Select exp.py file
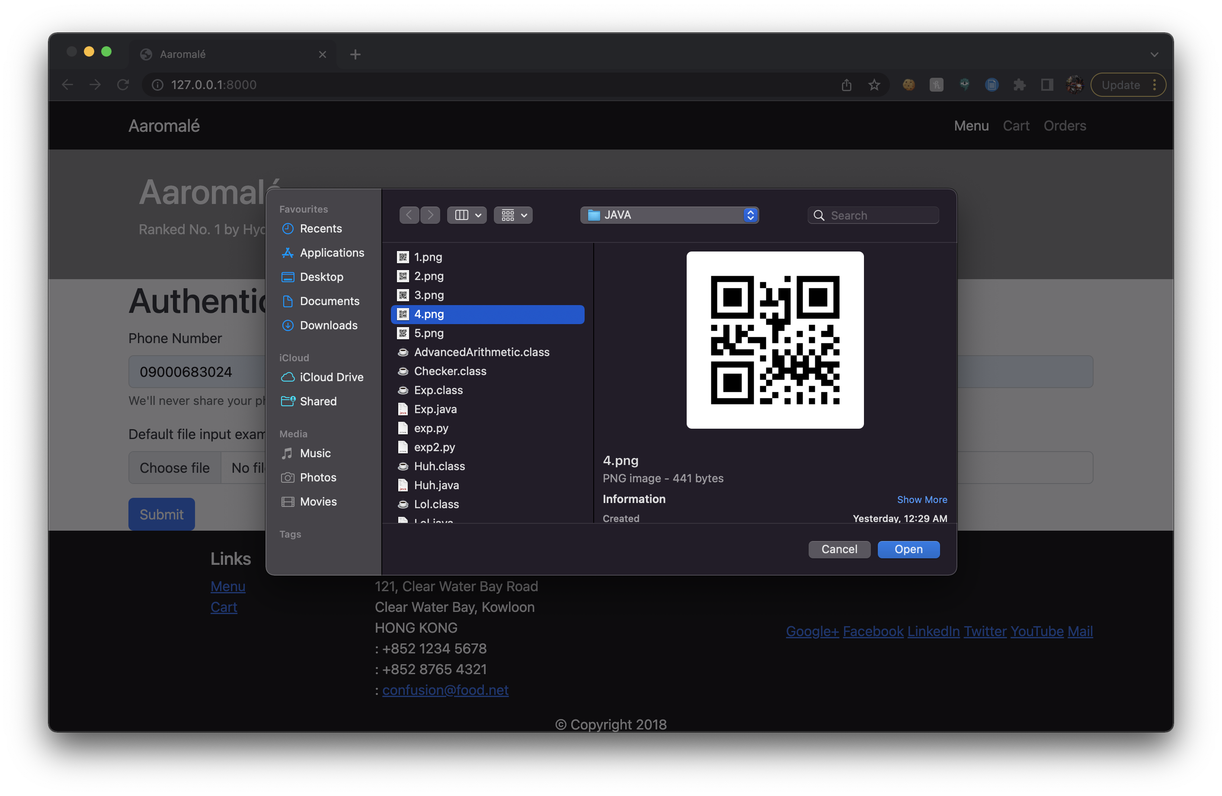 click(x=488, y=428)
